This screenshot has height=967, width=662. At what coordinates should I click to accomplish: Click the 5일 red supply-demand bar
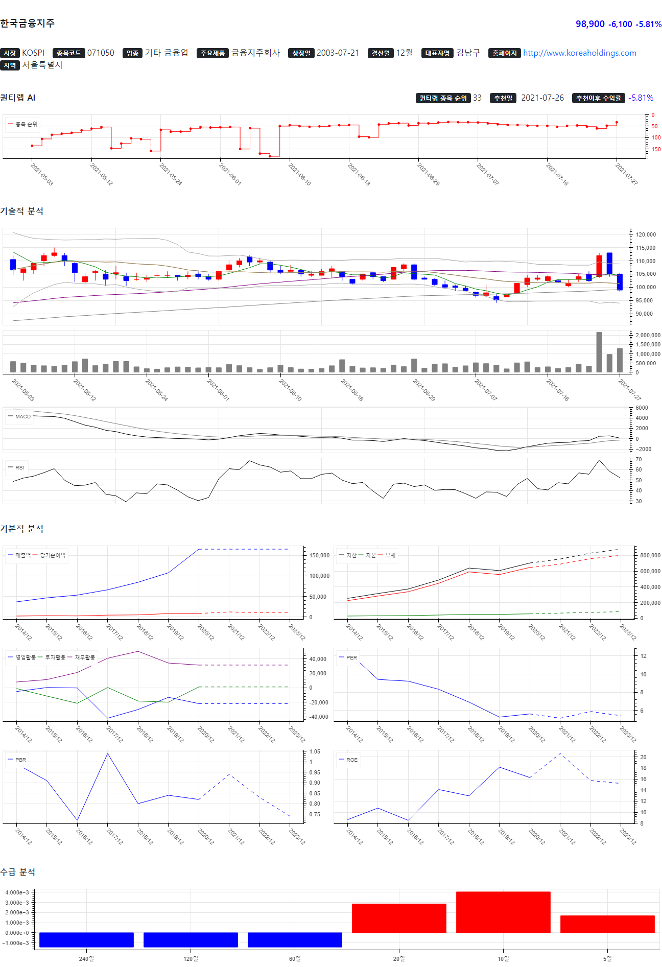[607, 924]
